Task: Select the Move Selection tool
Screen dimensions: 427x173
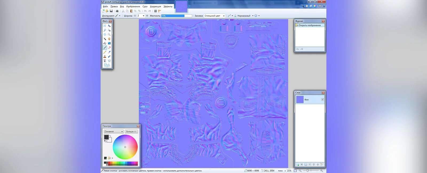Action: (109, 30)
